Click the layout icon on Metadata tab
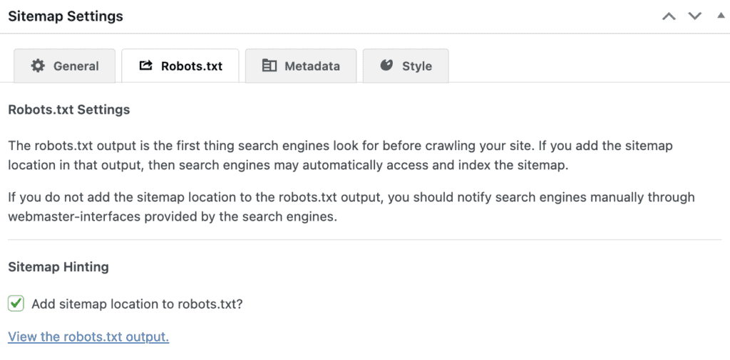The width and height of the screenshot is (730, 360). point(269,65)
